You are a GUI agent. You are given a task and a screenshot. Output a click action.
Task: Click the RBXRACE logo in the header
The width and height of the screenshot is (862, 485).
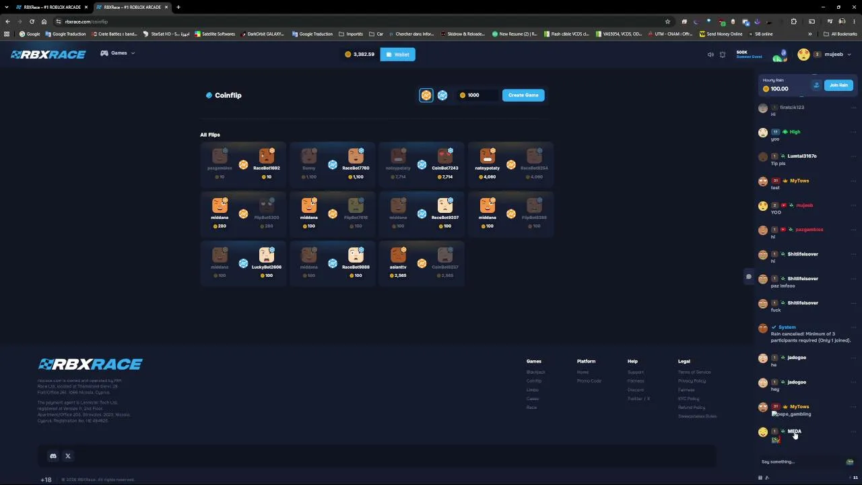[x=48, y=55]
